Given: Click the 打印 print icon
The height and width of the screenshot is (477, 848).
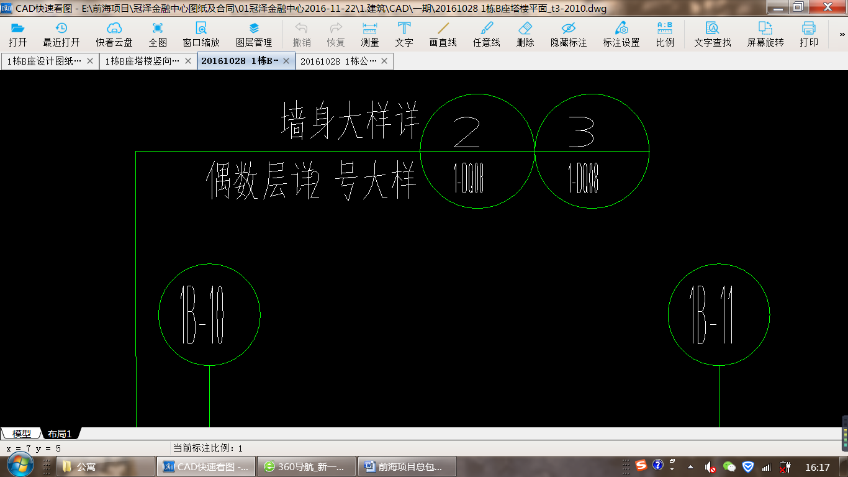Looking at the screenshot, I should click(809, 29).
